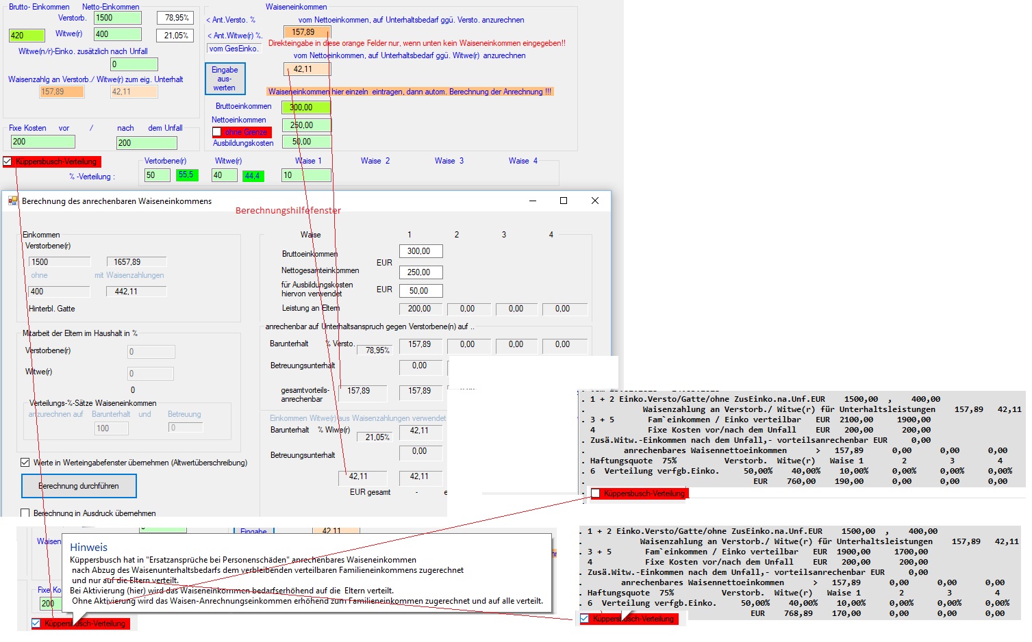Click the Verstorb. Netto-Einkommen field containing 1500
1032x642 pixels.
pos(117,18)
